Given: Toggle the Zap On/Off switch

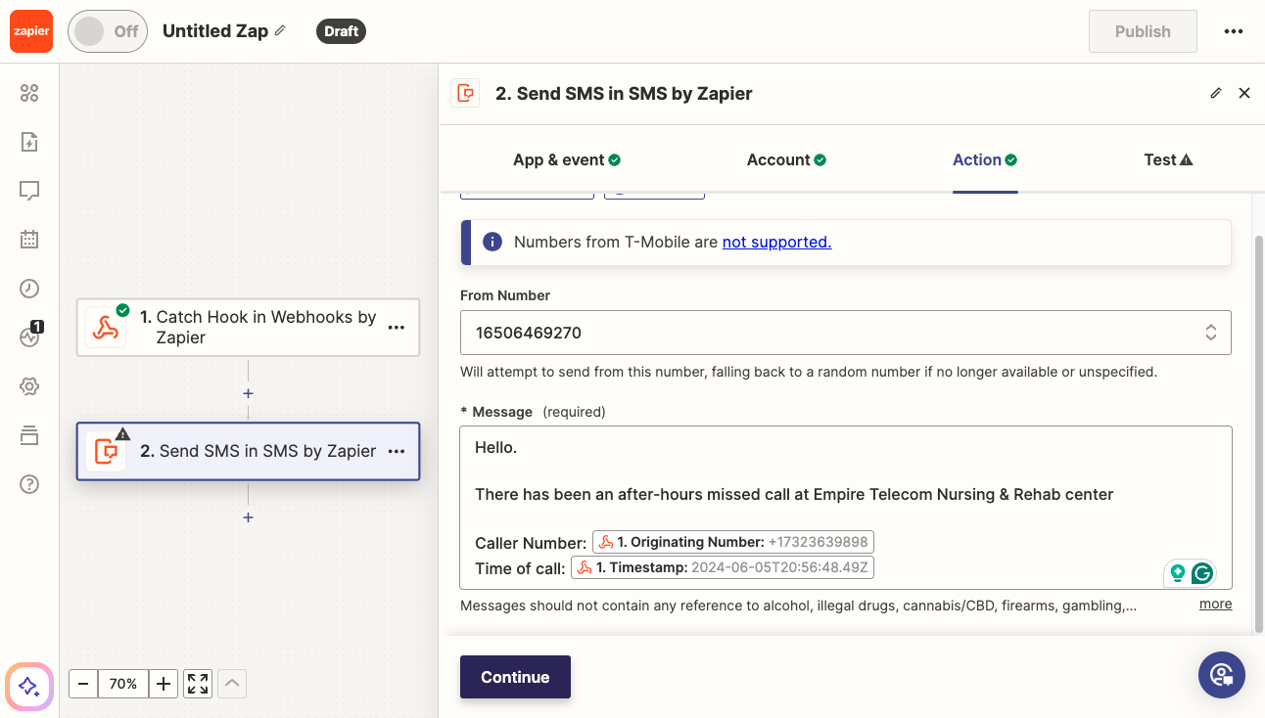Looking at the screenshot, I should [108, 31].
